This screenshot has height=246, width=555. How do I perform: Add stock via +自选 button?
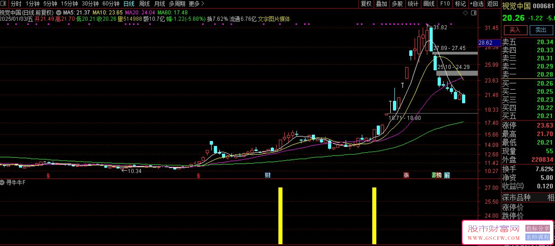tap(477, 4)
